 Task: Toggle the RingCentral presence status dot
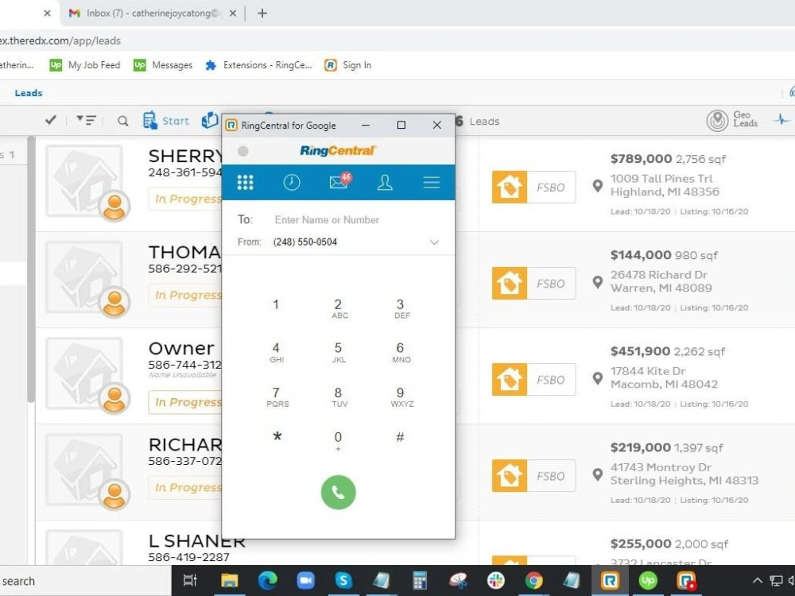click(242, 151)
